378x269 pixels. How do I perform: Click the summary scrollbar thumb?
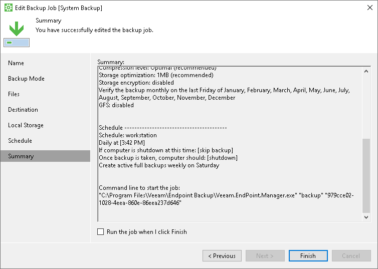366,176
